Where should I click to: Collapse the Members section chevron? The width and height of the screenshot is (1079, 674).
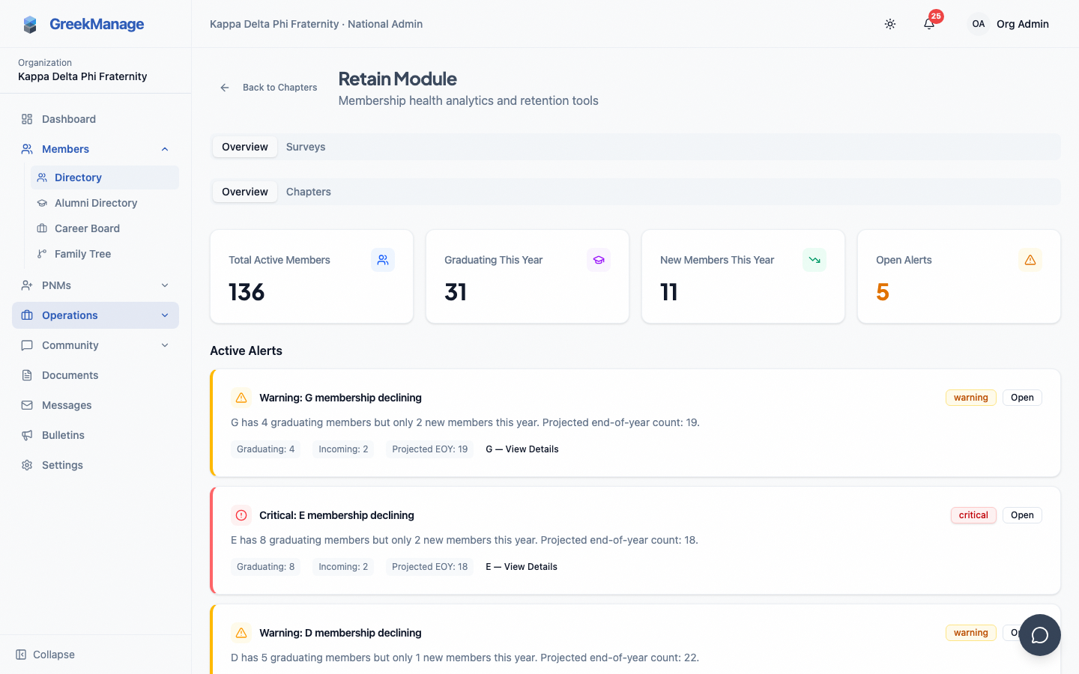point(165,149)
